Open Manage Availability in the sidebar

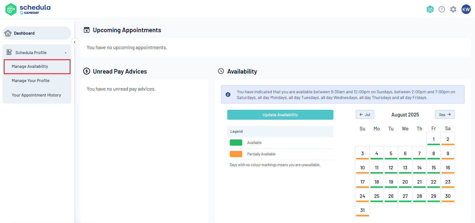(37, 67)
